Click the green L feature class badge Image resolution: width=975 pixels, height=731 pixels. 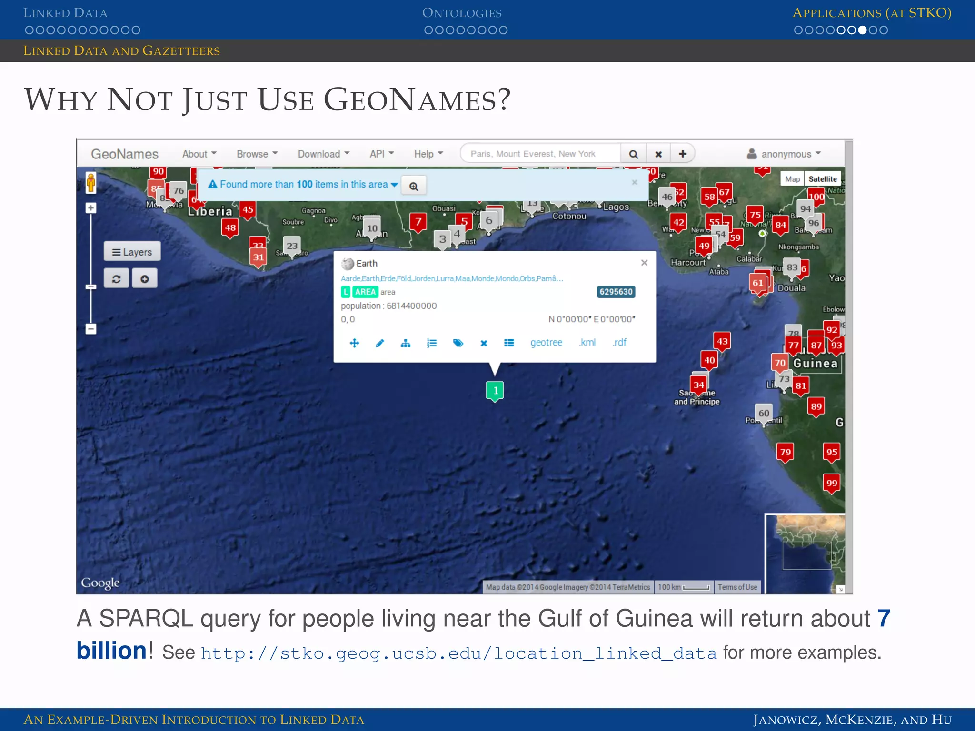346,292
